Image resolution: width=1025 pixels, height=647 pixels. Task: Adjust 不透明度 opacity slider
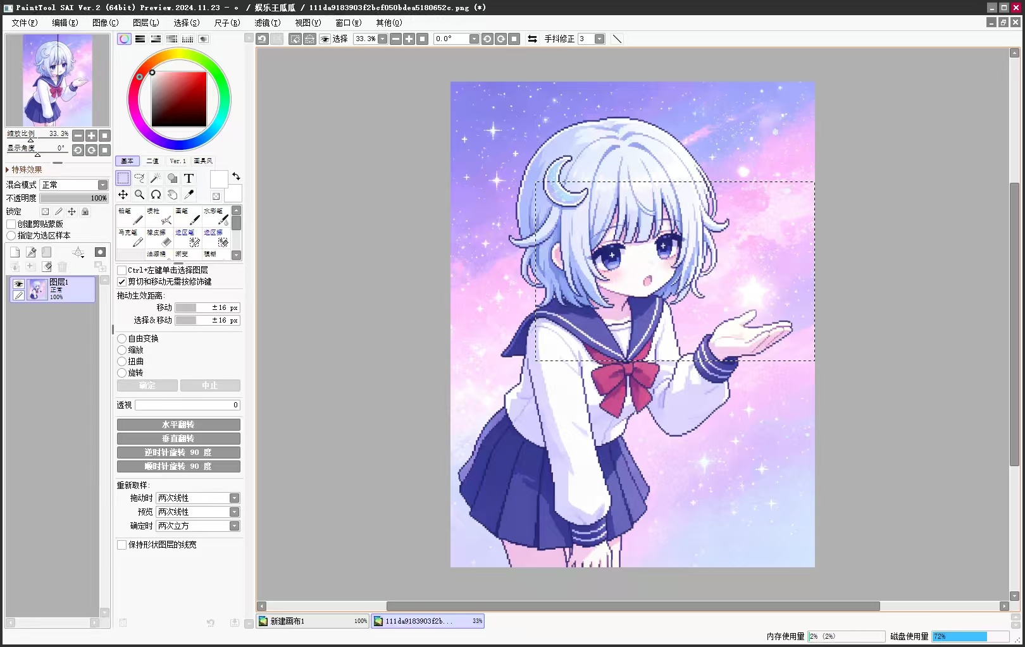74,198
